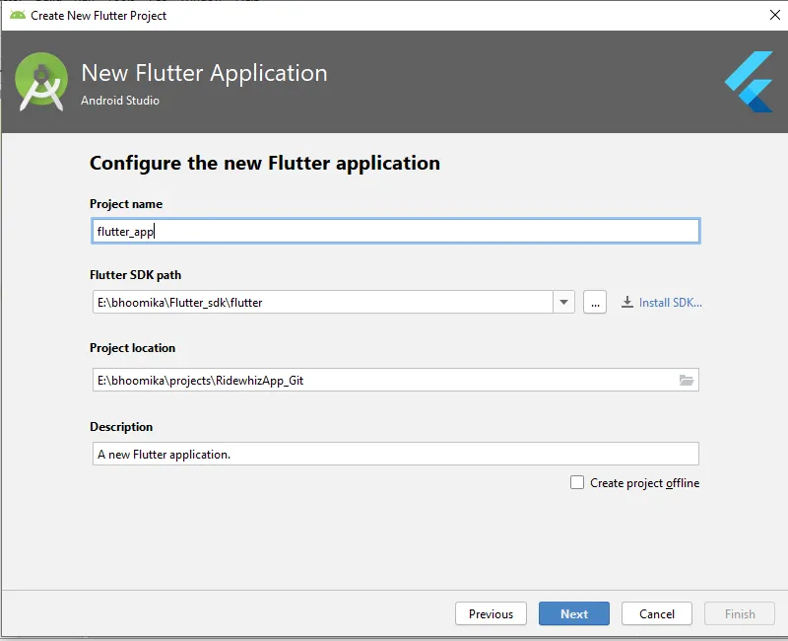Enable the Create project offline checkbox

click(x=577, y=483)
